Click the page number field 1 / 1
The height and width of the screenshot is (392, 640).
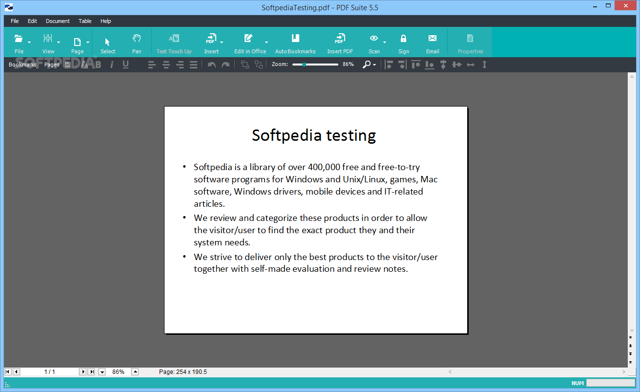[49, 372]
